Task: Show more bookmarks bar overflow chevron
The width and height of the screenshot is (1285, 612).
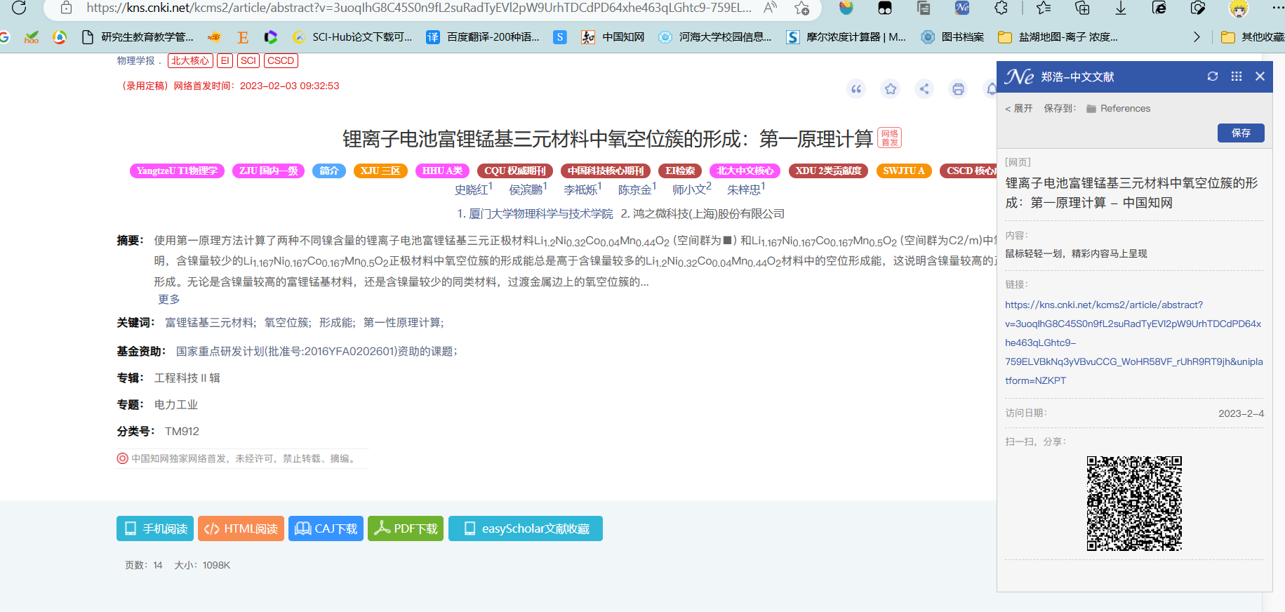Action: tap(1197, 37)
